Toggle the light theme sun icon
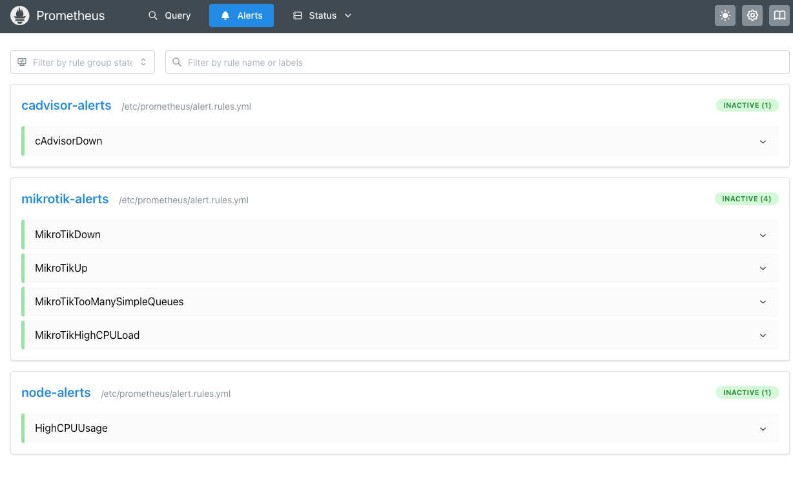This screenshot has width=793, height=495. click(725, 15)
